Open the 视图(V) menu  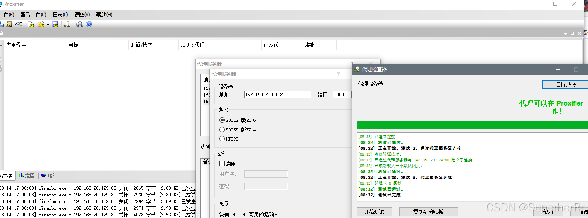pyautogui.click(x=82, y=15)
